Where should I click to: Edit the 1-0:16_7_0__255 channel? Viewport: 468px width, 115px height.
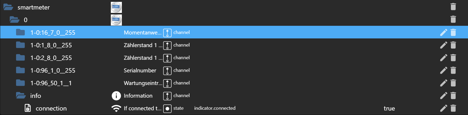(x=444, y=32)
